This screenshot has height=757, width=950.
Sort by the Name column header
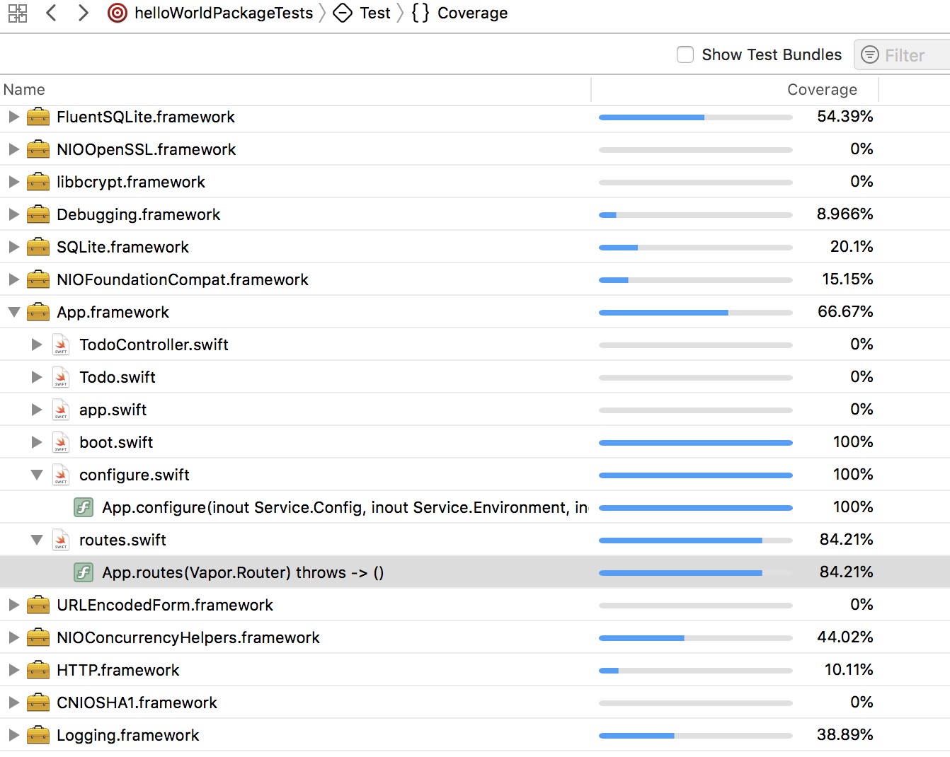24,90
